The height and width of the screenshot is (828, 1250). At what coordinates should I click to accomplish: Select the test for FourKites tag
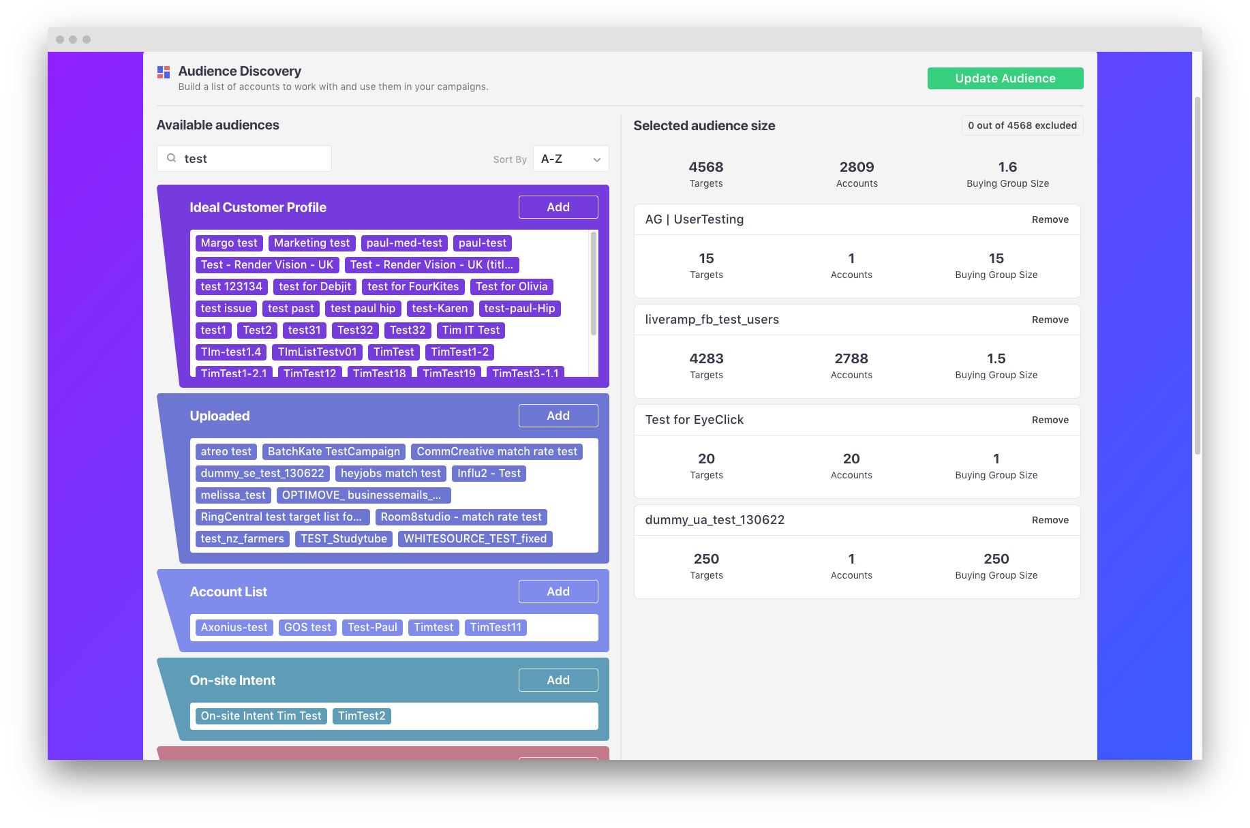point(413,287)
